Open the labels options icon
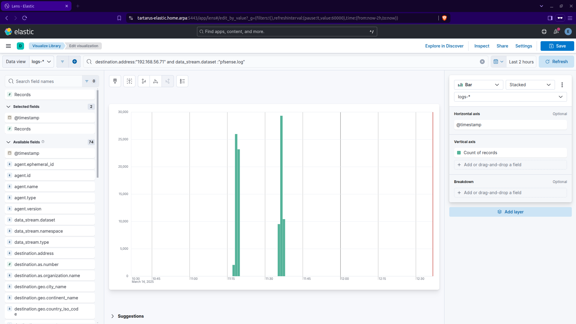The width and height of the screenshot is (576, 324). click(129, 81)
